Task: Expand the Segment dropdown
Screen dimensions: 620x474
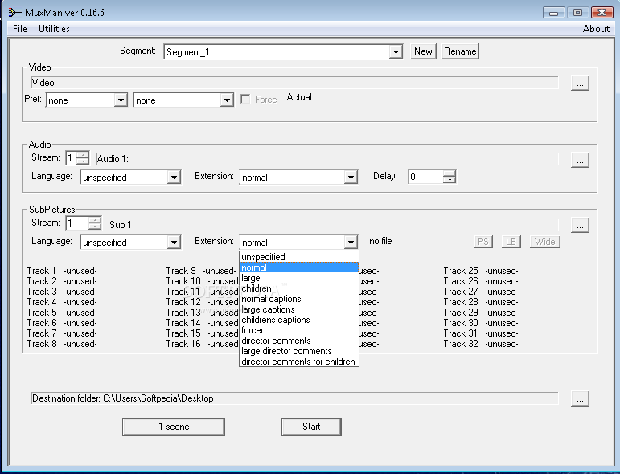Action: [396, 51]
